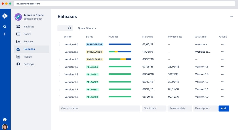Open the help question mark icon

5,120
